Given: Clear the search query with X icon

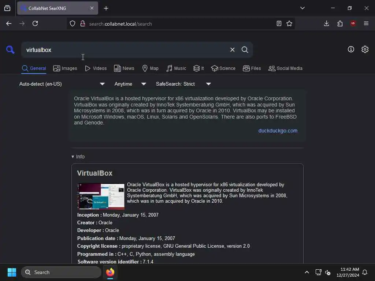Looking at the screenshot, I should (x=232, y=50).
